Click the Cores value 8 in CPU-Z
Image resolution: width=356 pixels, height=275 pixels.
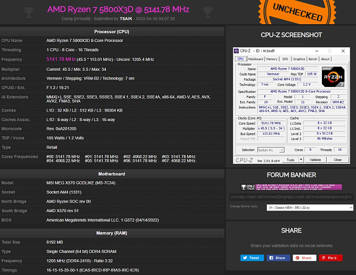(310, 150)
